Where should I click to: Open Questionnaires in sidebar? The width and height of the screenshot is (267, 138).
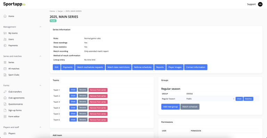pos(16,104)
